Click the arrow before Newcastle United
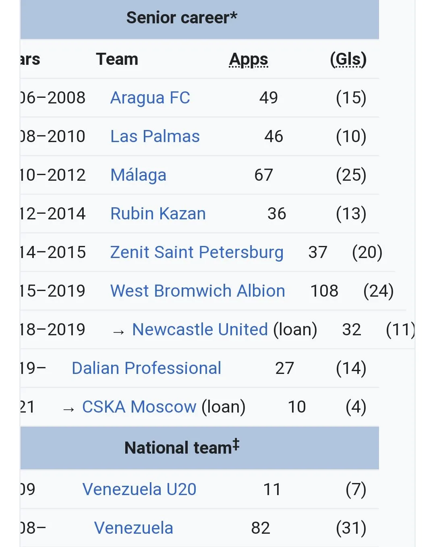 coord(118,332)
